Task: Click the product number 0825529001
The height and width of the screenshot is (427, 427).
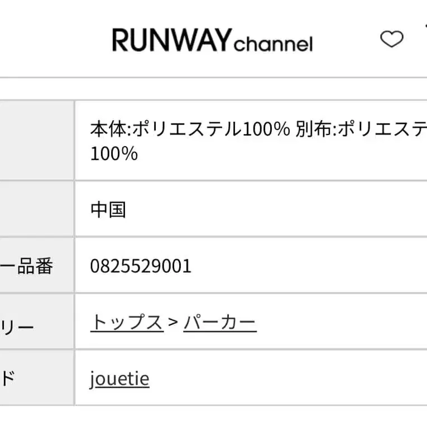Action: [141, 266]
